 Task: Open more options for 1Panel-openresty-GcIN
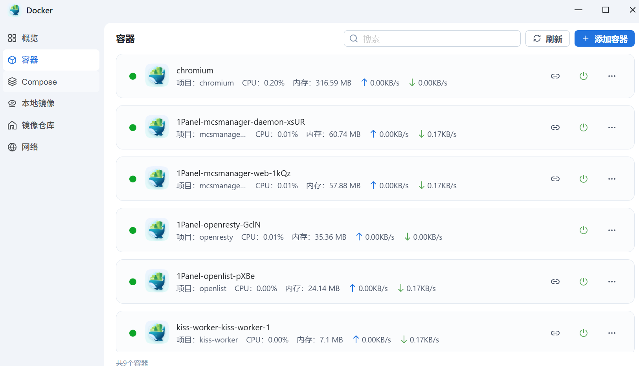(612, 230)
